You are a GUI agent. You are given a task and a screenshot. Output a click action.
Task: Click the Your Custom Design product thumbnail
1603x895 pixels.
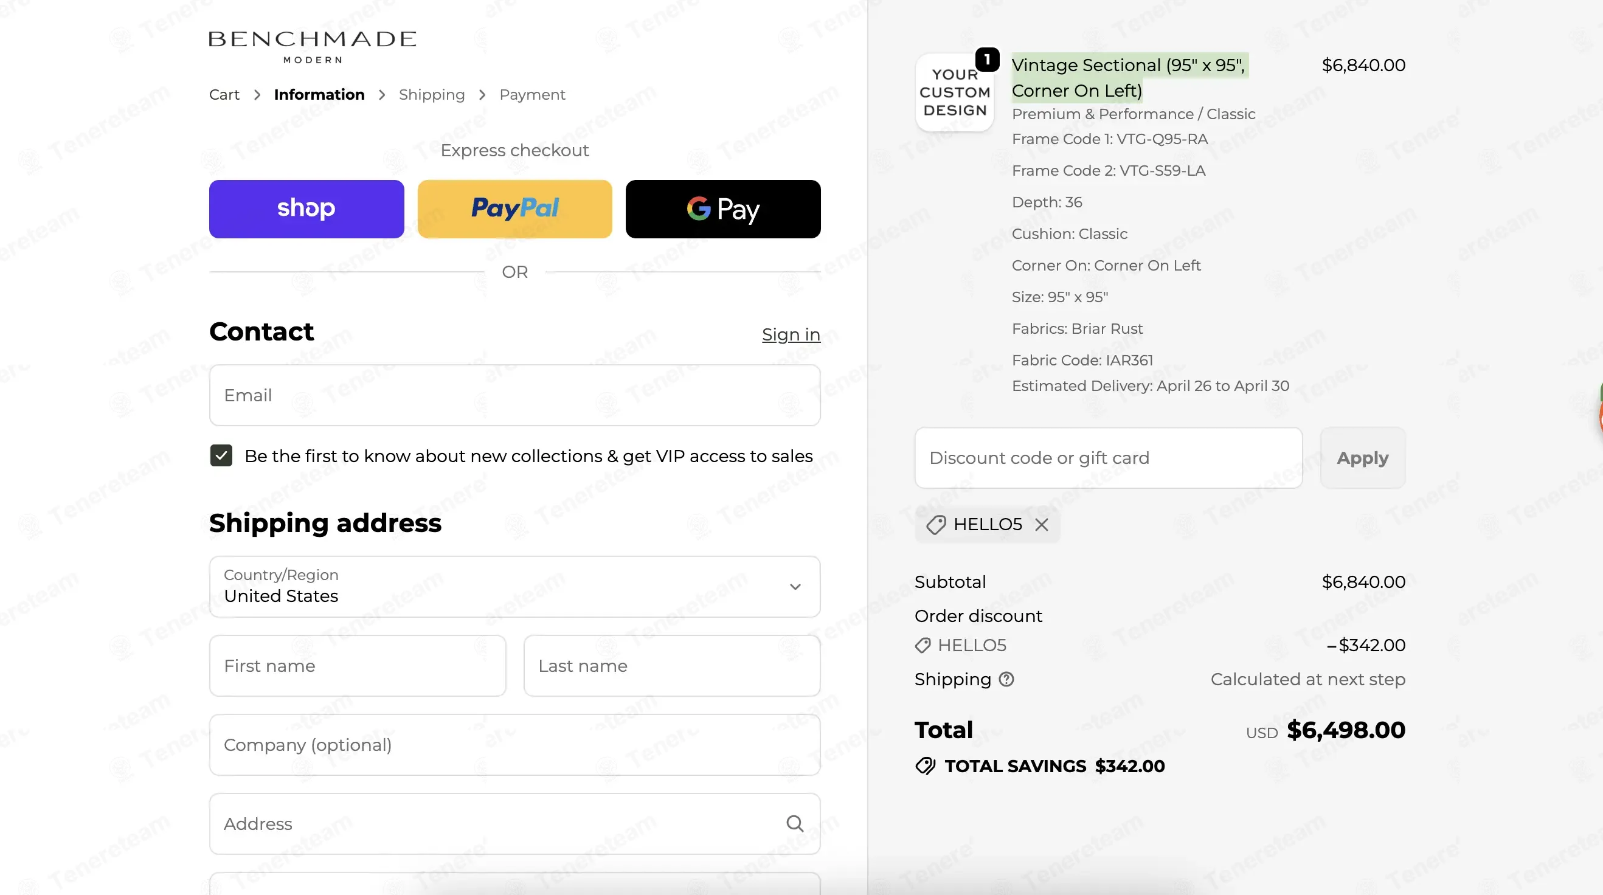point(955,92)
